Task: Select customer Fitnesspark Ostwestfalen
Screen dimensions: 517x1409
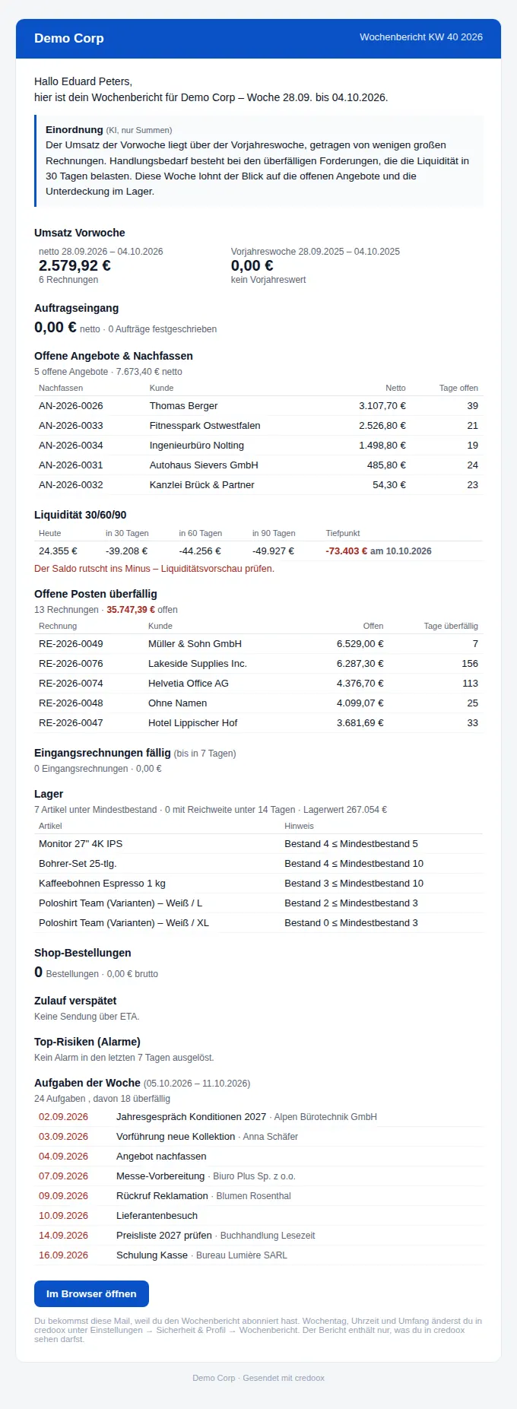Action: [x=205, y=425]
